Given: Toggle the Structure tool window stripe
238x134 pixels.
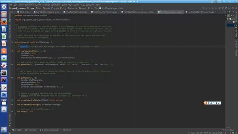Looking at the screenshot, I should pos(10,32).
